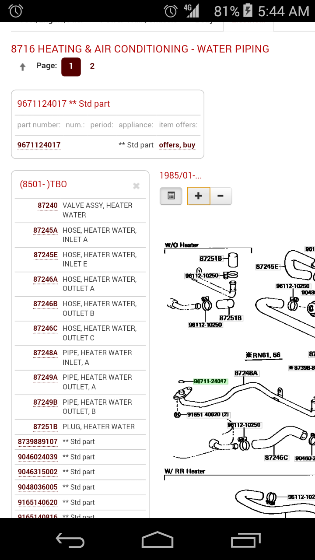This screenshot has height=560, width=315.
Task: Toggle the parts list view icon
Action: [171, 196]
